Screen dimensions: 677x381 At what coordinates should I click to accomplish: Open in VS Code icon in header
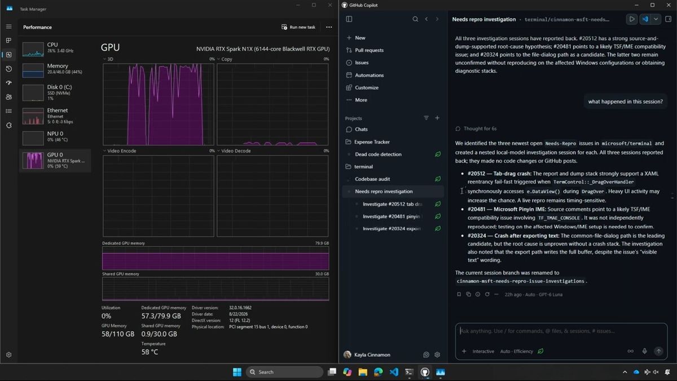point(645,19)
